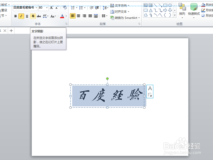The height and width of the screenshot is (160, 213).
Task: Select the freeform shape tool
Action: tap(146, 15)
